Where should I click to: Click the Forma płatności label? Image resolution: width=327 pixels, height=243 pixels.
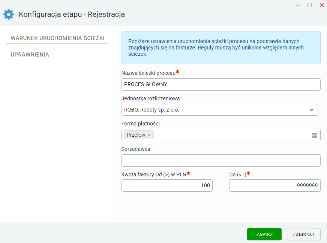pyautogui.click(x=141, y=124)
